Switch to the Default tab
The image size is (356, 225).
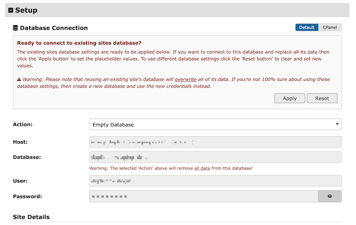coord(307,27)
